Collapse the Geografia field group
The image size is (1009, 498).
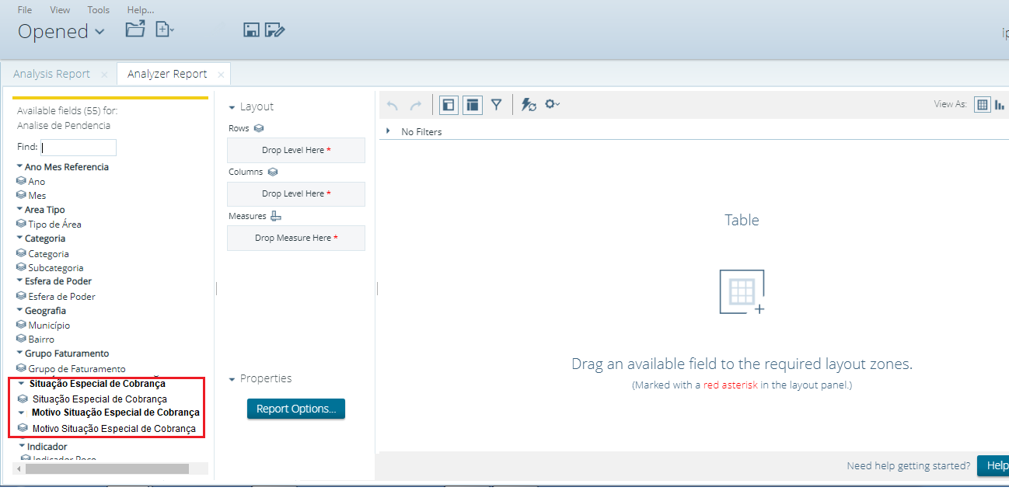click(19, 310)
